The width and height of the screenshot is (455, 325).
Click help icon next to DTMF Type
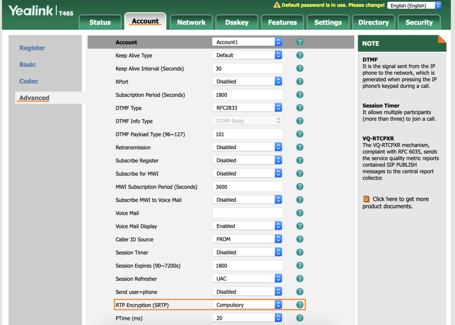300,108
